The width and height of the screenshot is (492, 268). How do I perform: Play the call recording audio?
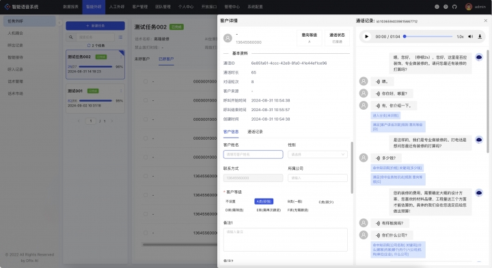click(366, 37)
